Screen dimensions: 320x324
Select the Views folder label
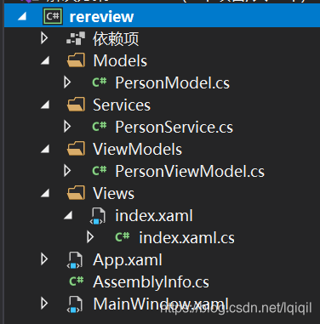click(113, 193)
